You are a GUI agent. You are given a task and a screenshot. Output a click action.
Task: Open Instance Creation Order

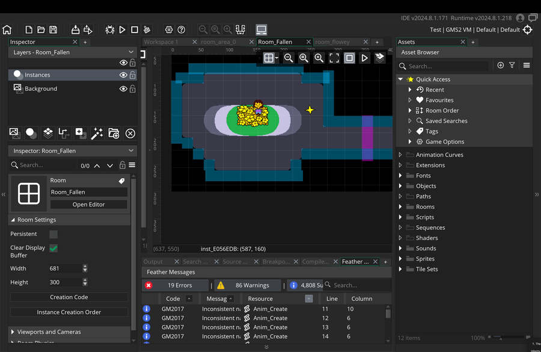point(69,312)
